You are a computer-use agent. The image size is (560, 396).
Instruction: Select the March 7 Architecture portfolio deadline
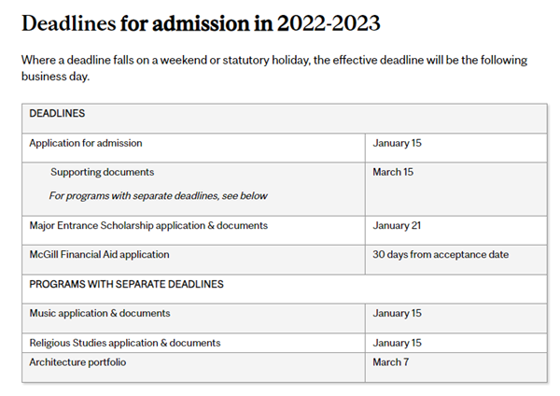pos(390,362)
